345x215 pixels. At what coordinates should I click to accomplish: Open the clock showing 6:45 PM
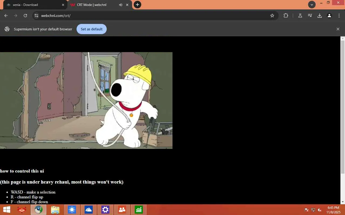tap(333, 210)
